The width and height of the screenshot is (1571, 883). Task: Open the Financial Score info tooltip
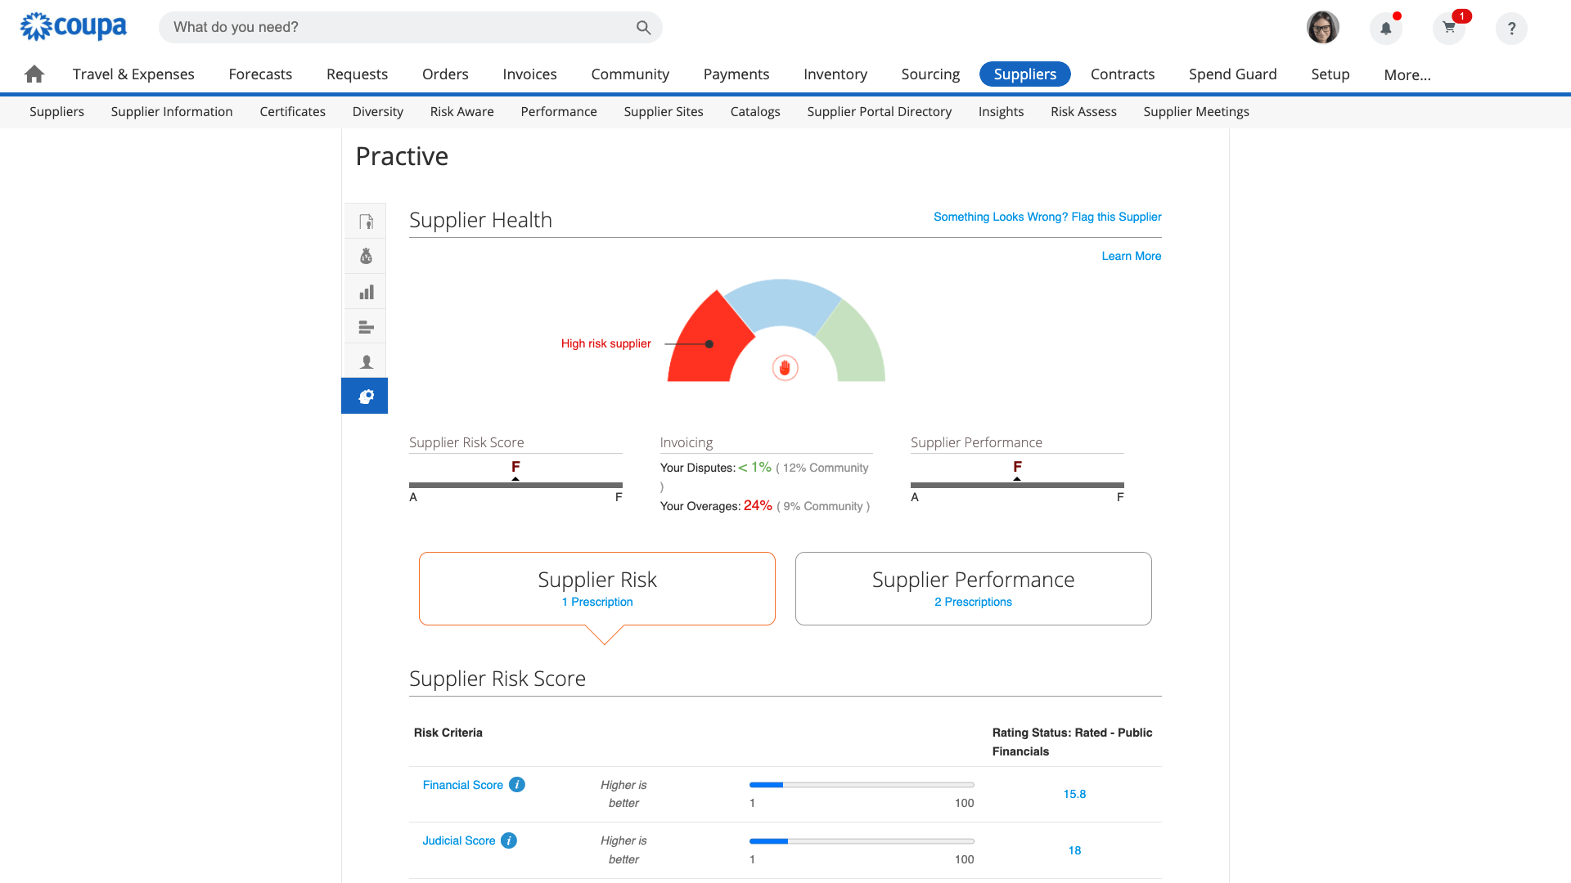coord(517,784)
